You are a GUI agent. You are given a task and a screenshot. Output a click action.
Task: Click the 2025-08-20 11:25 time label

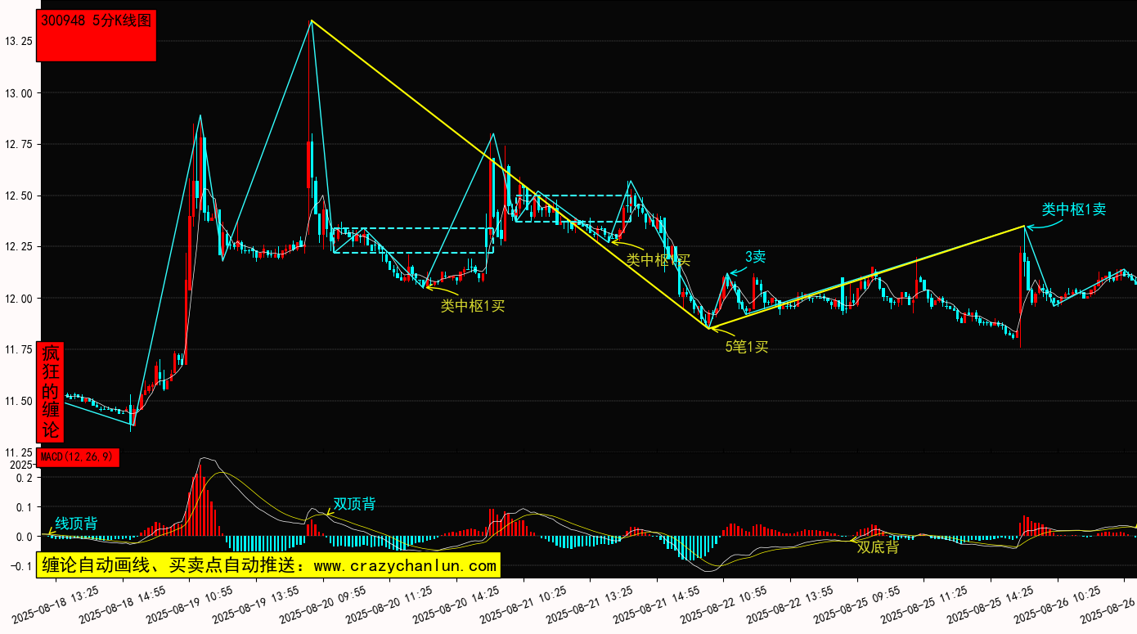click(389, 605)
